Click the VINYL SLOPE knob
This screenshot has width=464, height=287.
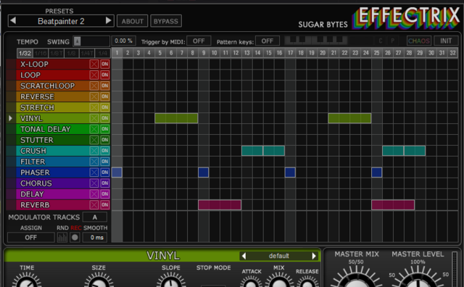(x=171, y=280)
